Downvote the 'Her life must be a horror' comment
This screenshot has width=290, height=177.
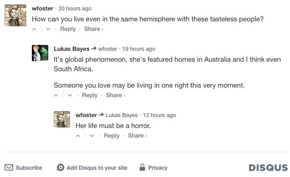coord(92,136)
